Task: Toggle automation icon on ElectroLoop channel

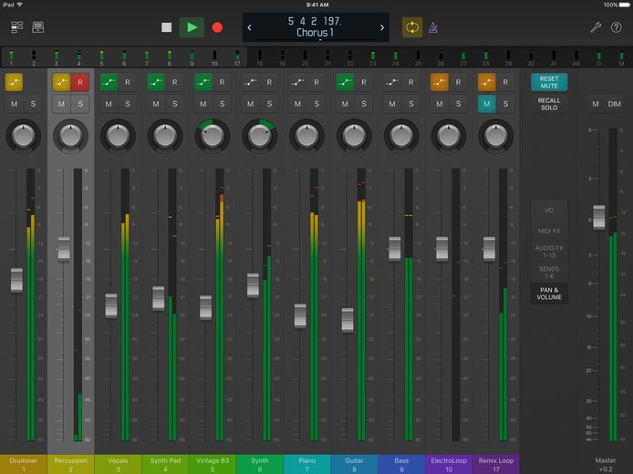Action: coord(440,82)
